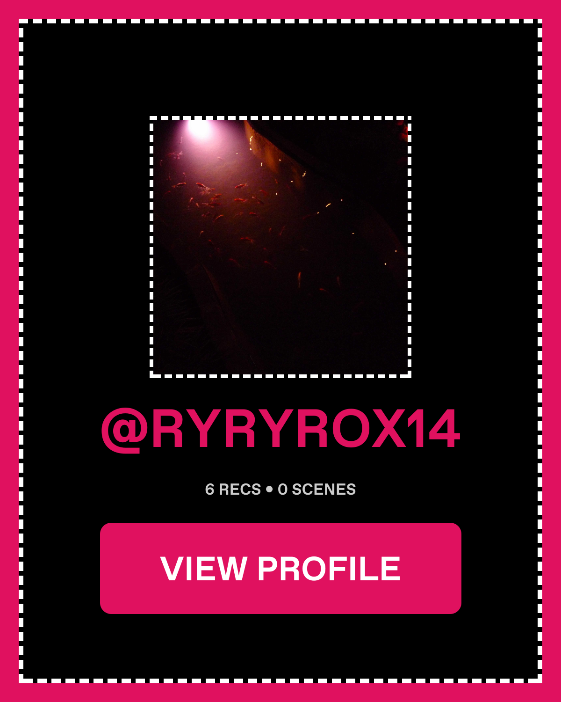Click the View Profile button
561x702 pixels.
[x=280, y=568]
